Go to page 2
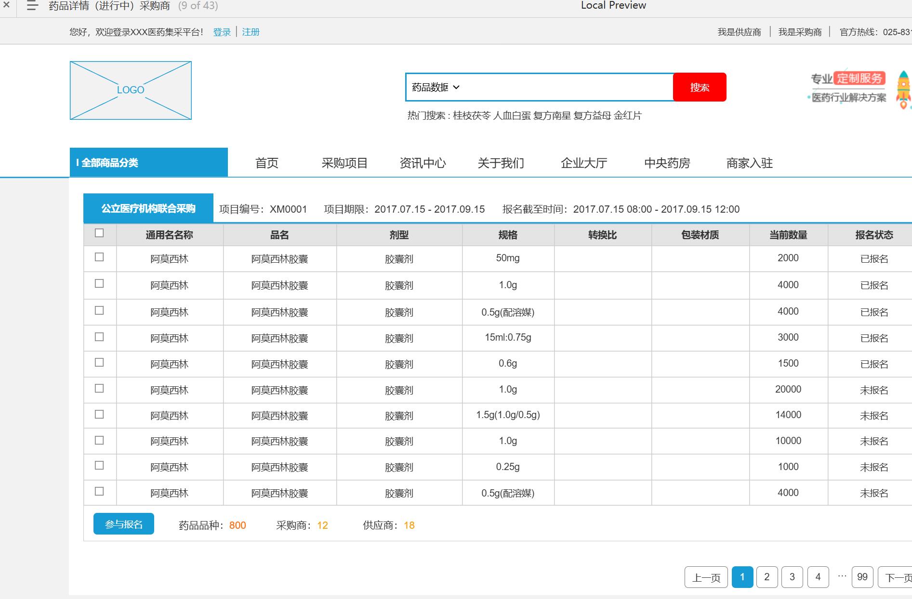Screen dimensions: 912x599 767,577
